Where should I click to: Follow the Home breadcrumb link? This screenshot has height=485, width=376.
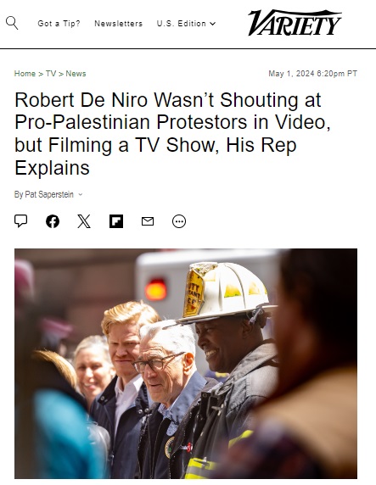point(25,74)
